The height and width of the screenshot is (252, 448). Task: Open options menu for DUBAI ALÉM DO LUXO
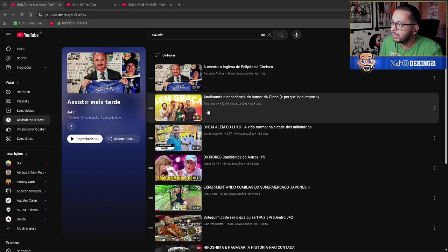pos(434,138)
